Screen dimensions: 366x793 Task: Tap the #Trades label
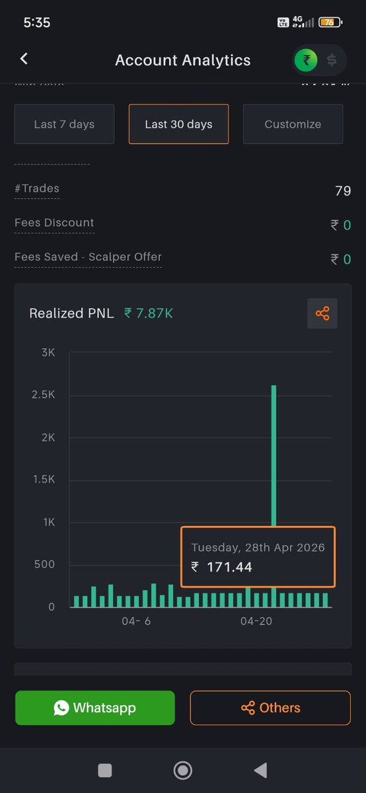(x=37, y=188)
